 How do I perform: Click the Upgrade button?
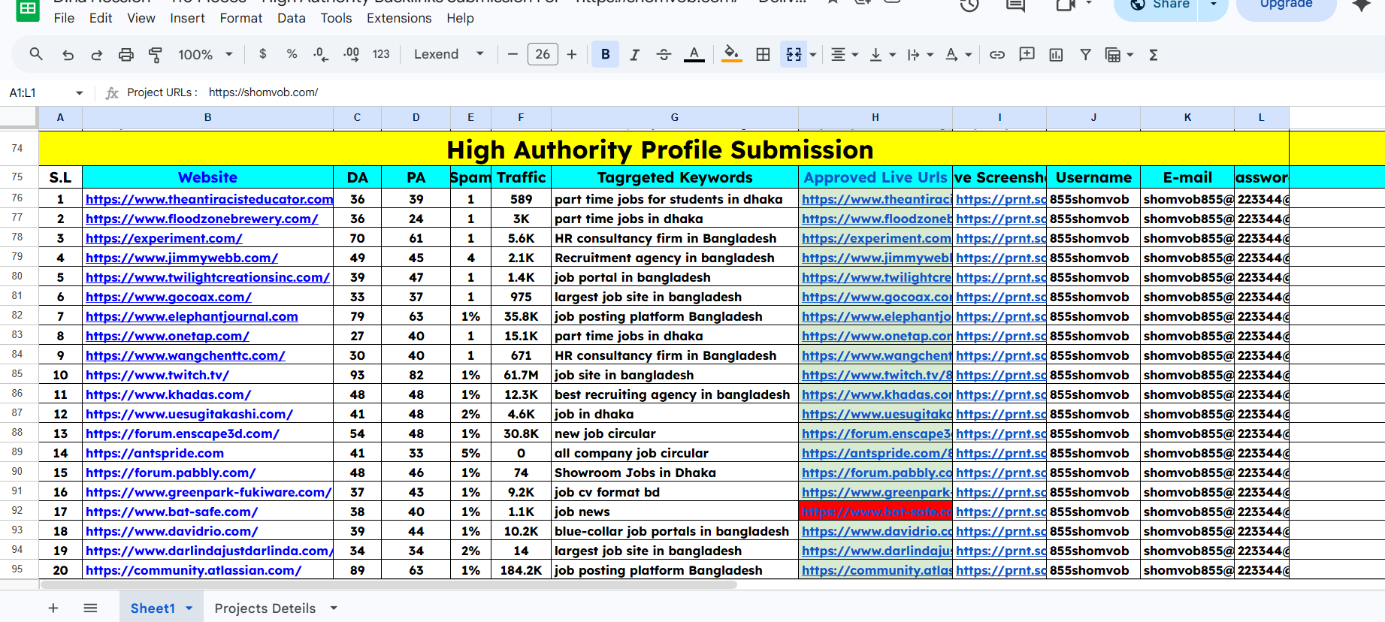tap(1286, 6)
